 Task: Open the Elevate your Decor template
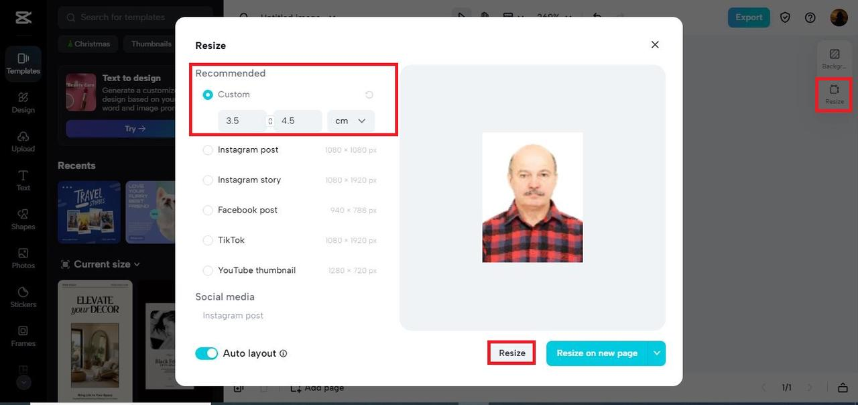95,341
